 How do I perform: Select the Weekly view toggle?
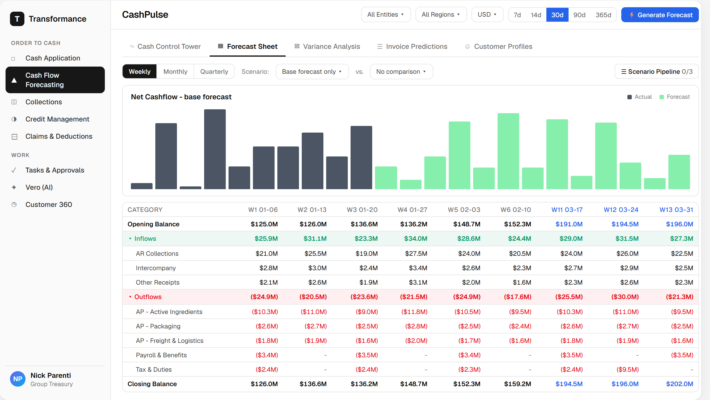point(140,72)
